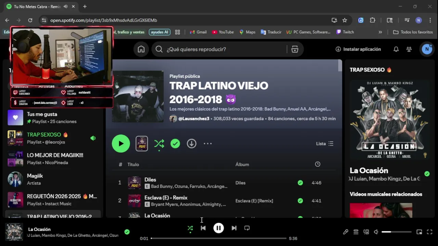Viewport: 438px width, 246px height.
Task: Click the Álbum column header
Action: (x=242, y=164)
